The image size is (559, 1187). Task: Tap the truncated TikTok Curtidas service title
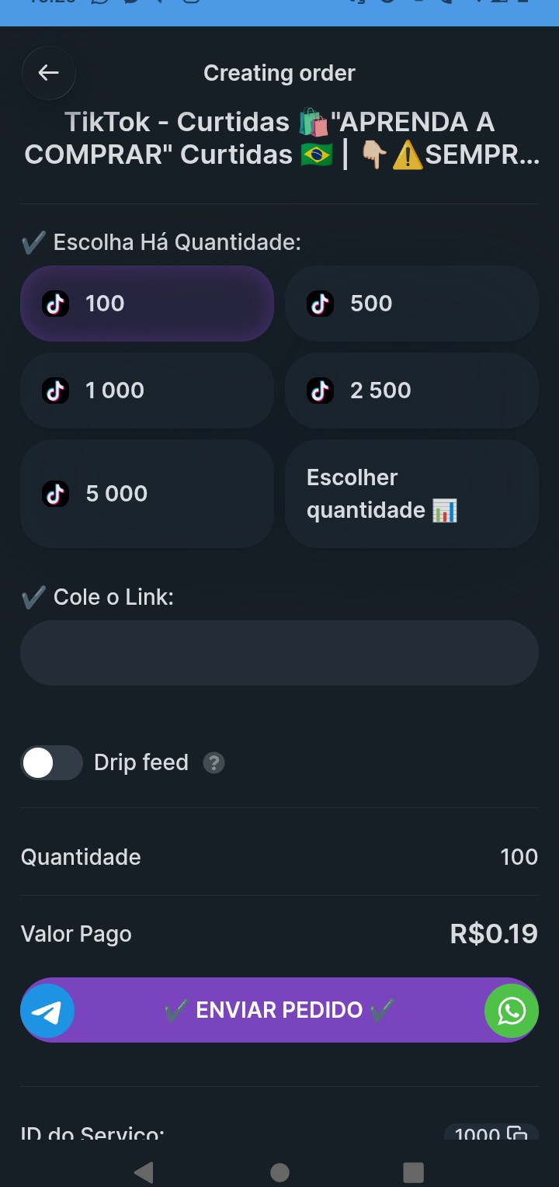click(281, 138)
